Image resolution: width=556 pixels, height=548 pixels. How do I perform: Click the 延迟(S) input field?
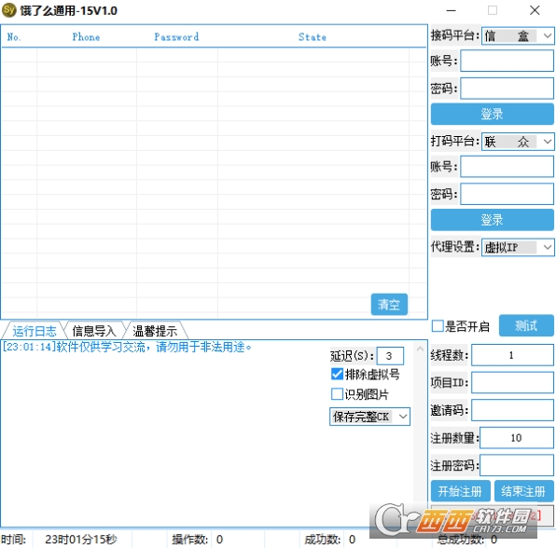click(390, 356)
